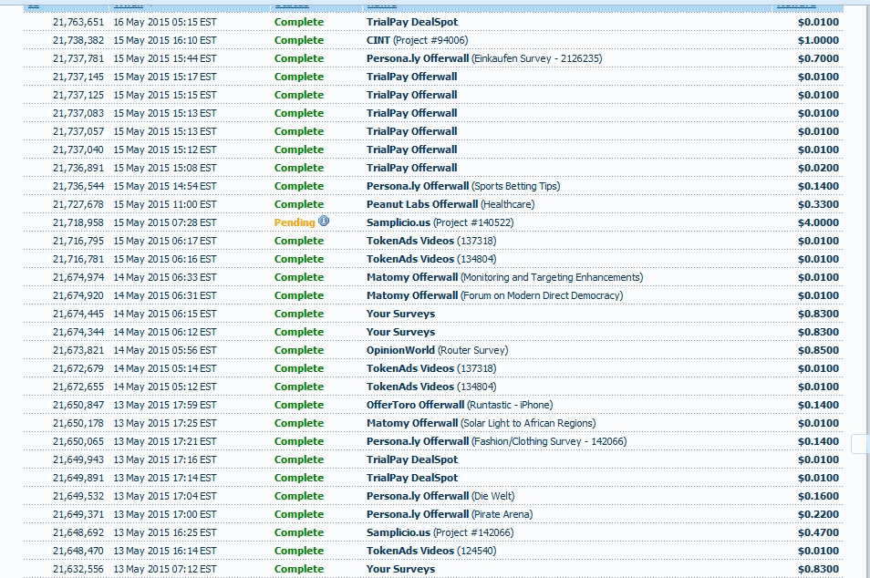
Task: Select the 15 May 2015 07:28 EST timestamp
Action: [x=165, y=223]
